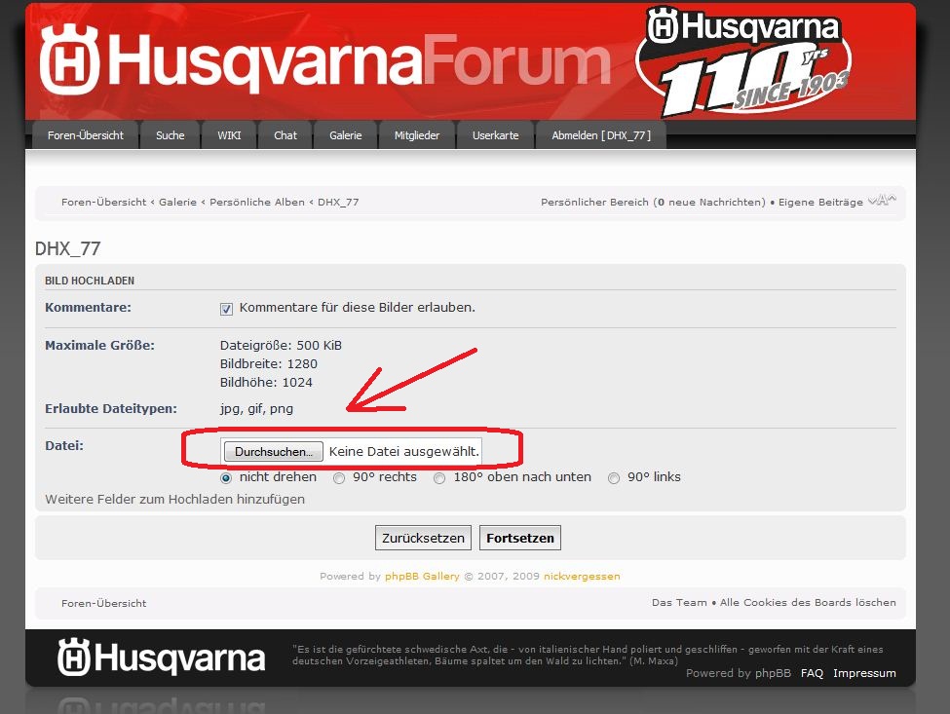Open the Userkarte tab

pos(496,135)
